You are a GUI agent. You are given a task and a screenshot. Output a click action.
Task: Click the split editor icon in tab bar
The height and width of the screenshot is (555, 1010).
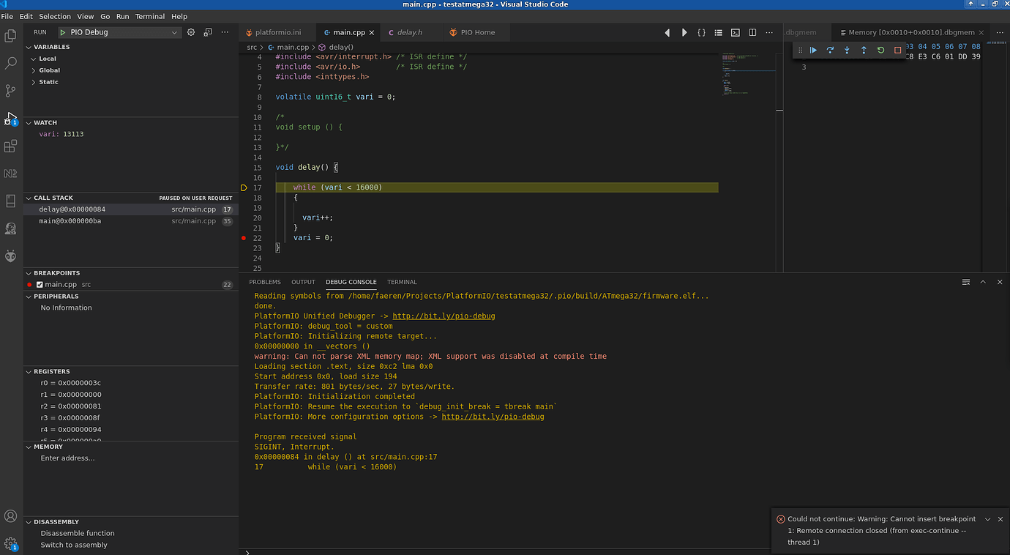[x=752, y=32]
